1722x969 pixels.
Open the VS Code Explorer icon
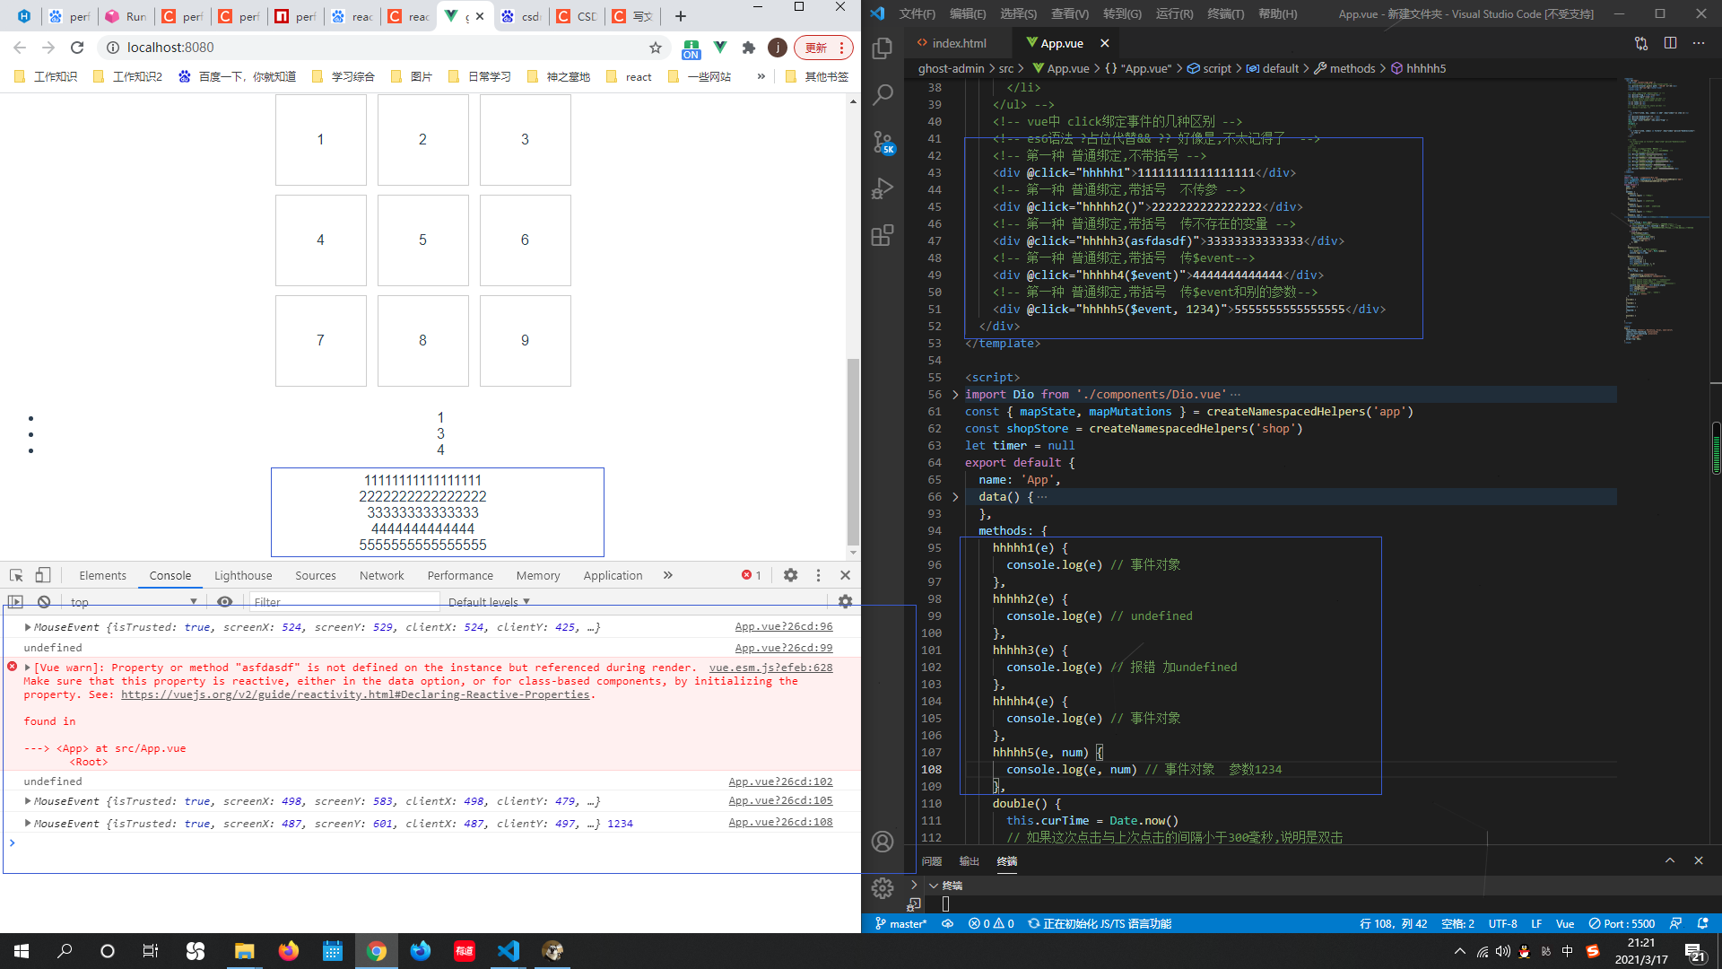tap(883, 48)
